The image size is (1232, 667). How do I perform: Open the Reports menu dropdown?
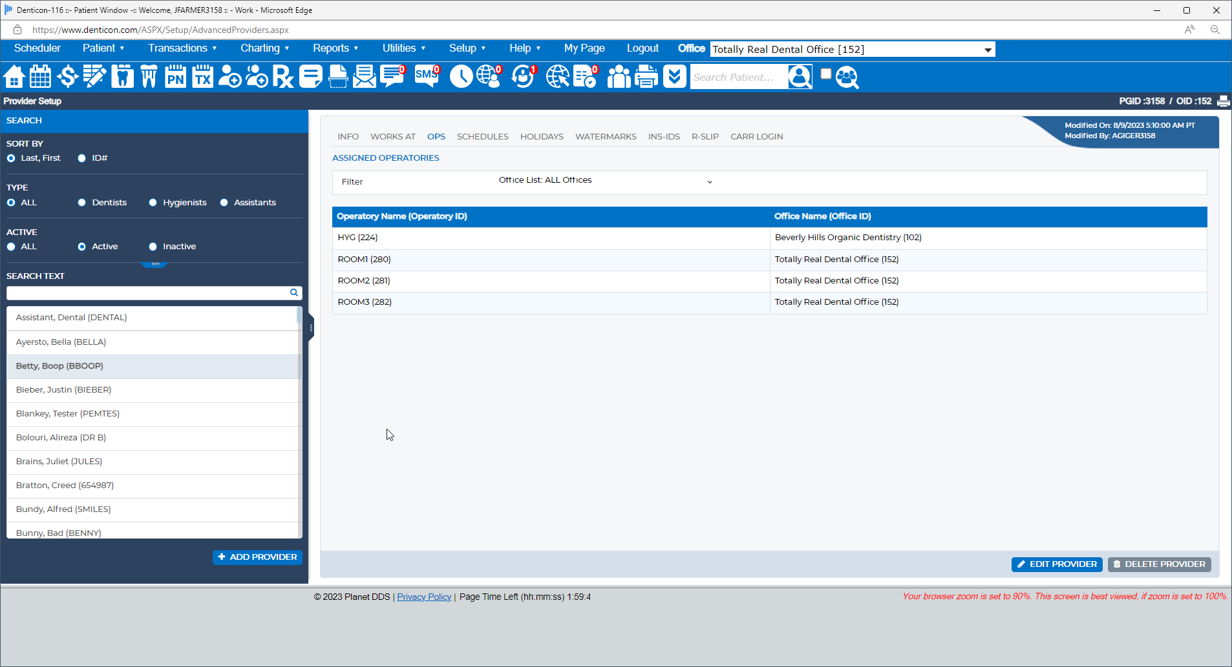point(335,48)
